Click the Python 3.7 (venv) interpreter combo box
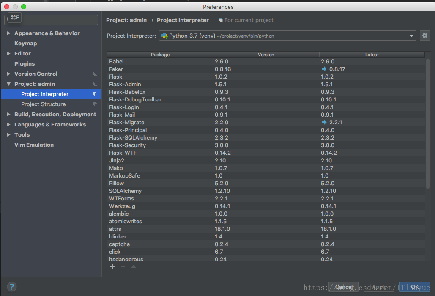Image resolution: width=435 pixels, height=296 pixels. coord(287,36)
